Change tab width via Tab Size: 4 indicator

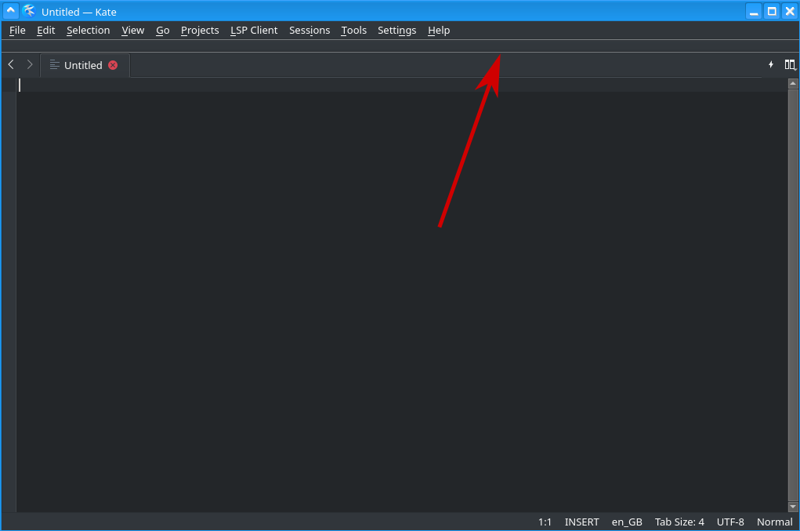click(x=679, y=522)
